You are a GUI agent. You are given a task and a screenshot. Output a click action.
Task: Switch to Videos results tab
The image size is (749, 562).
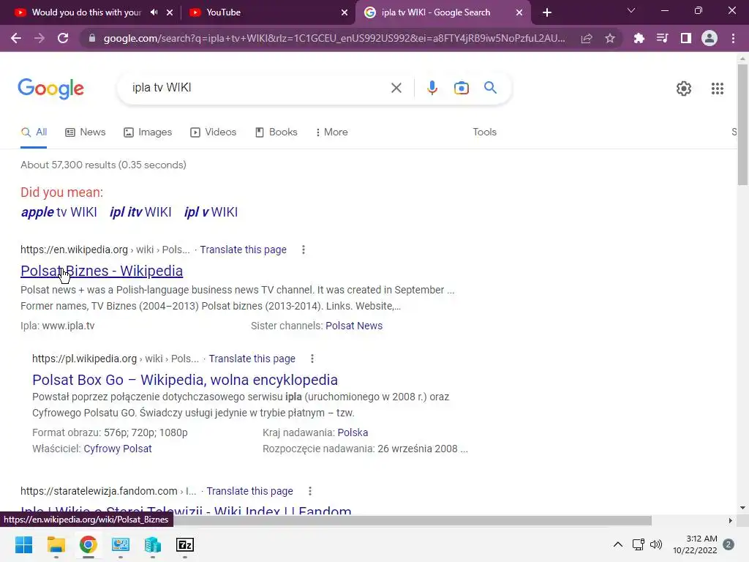point(213,132)
